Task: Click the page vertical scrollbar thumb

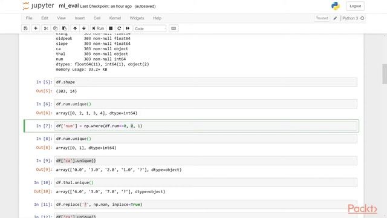Action: (x=385, y=74)
